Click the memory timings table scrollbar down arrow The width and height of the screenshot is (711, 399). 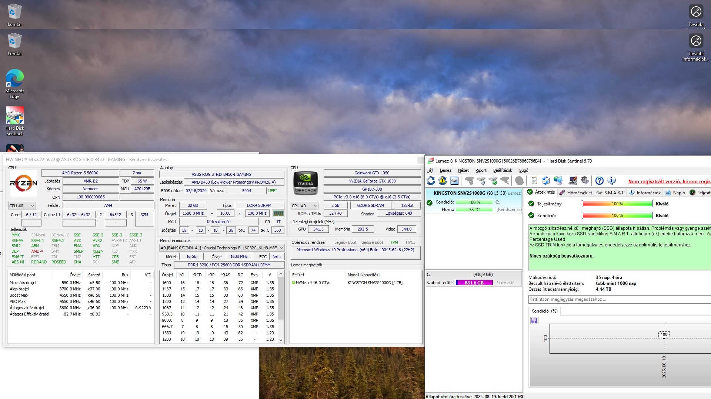pyautogui.click(x=281, y=340)
